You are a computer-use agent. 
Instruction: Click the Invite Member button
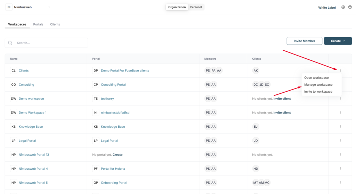pyautogui.click(x=304, y=41)
